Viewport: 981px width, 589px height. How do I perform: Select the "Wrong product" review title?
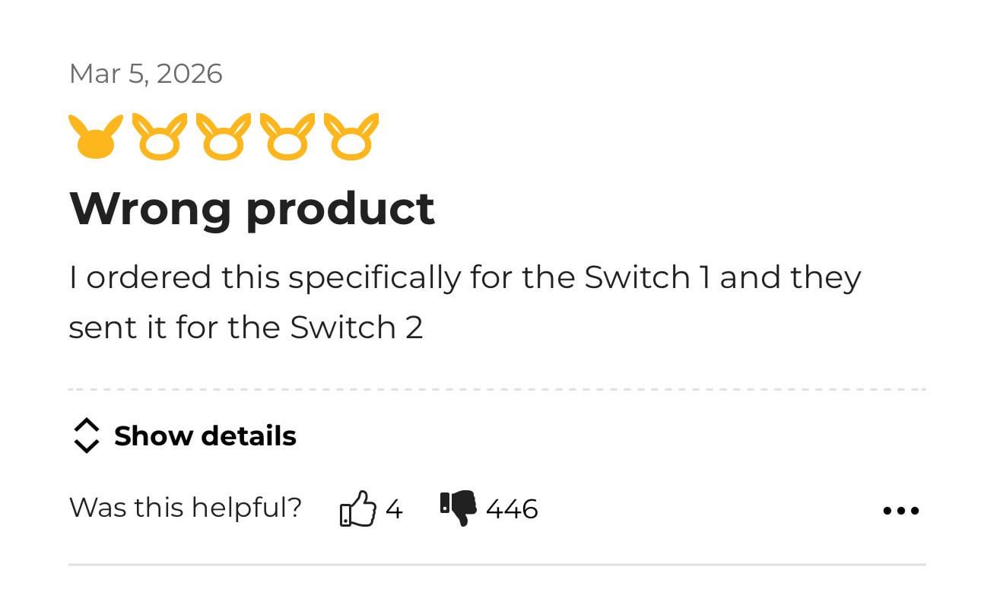[x=252, y=208]
